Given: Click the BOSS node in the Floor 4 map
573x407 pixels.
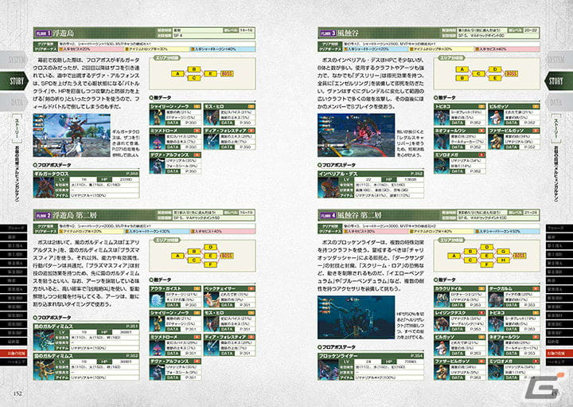Looking at the screenshot, I should coord(520,256).
